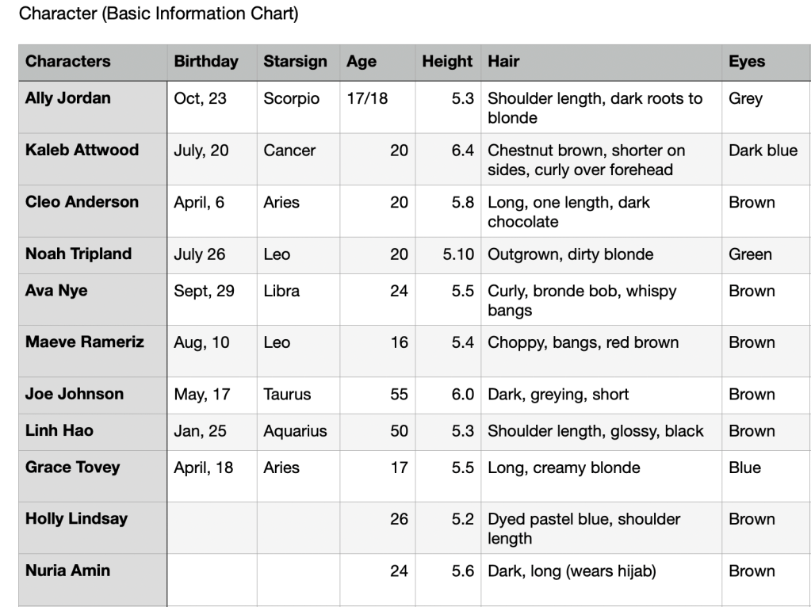Image resolution: width=811 pixels, height=607 pixels.
Task: Select the Dark blue eyes cell
Action: (x=763, y=151)
